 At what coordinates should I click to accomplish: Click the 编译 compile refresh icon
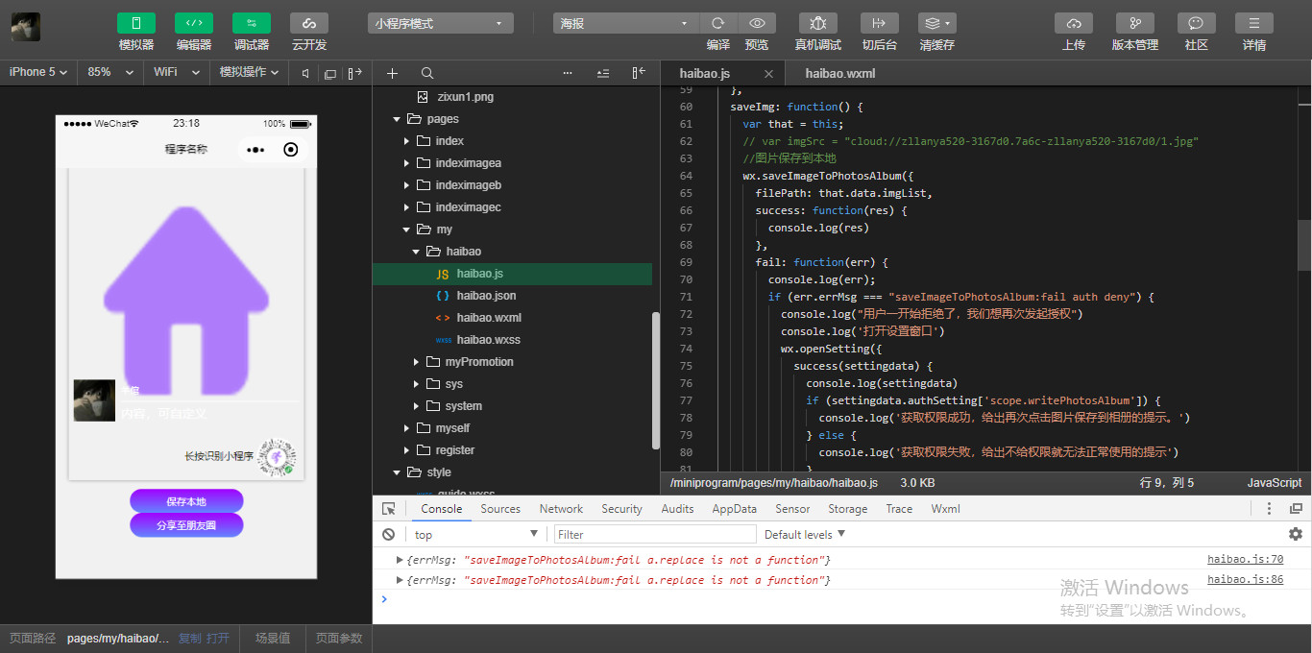click(717, 23)
